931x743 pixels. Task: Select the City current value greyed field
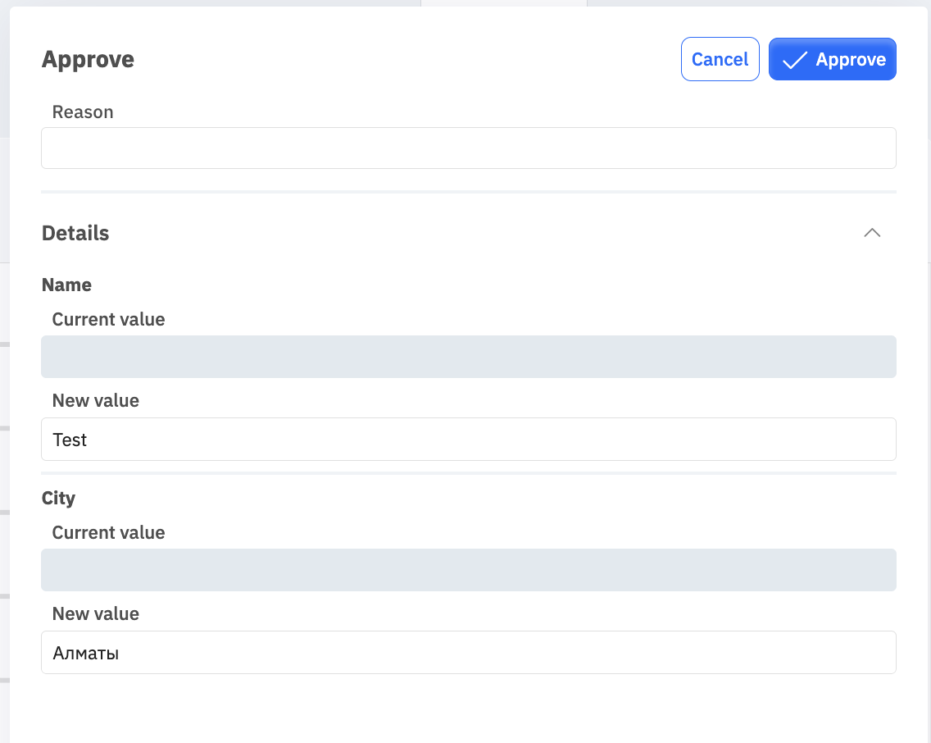pos(469,570)
